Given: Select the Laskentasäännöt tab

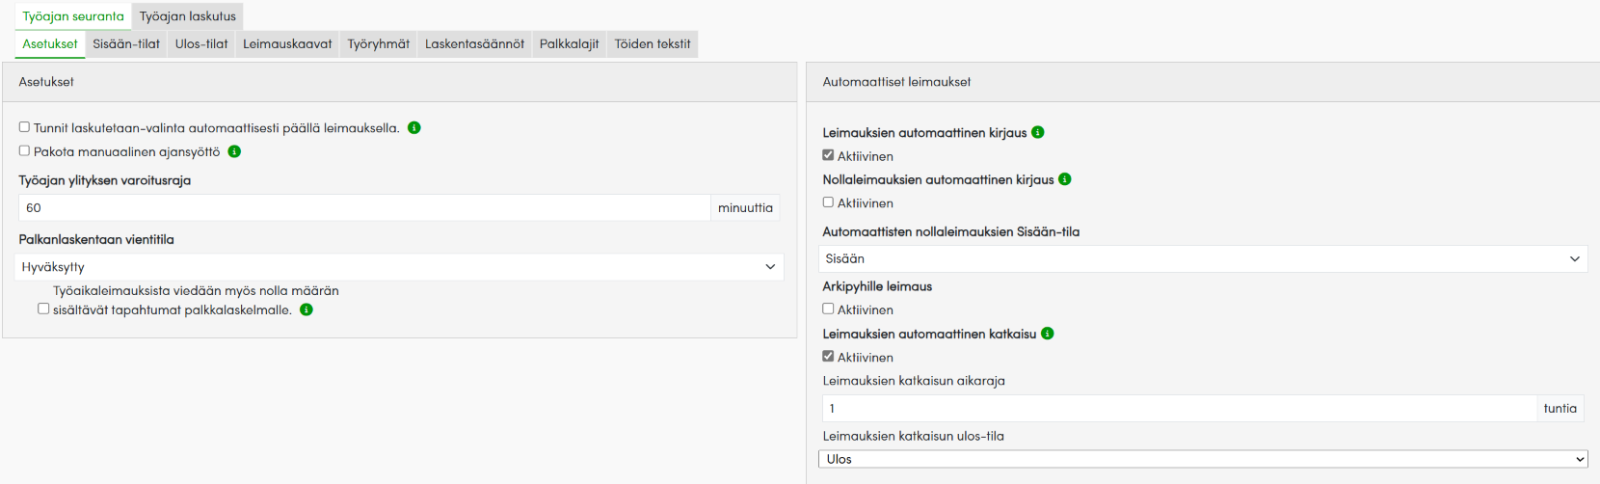Looking at the screenshot, I should tap(474, 44).
